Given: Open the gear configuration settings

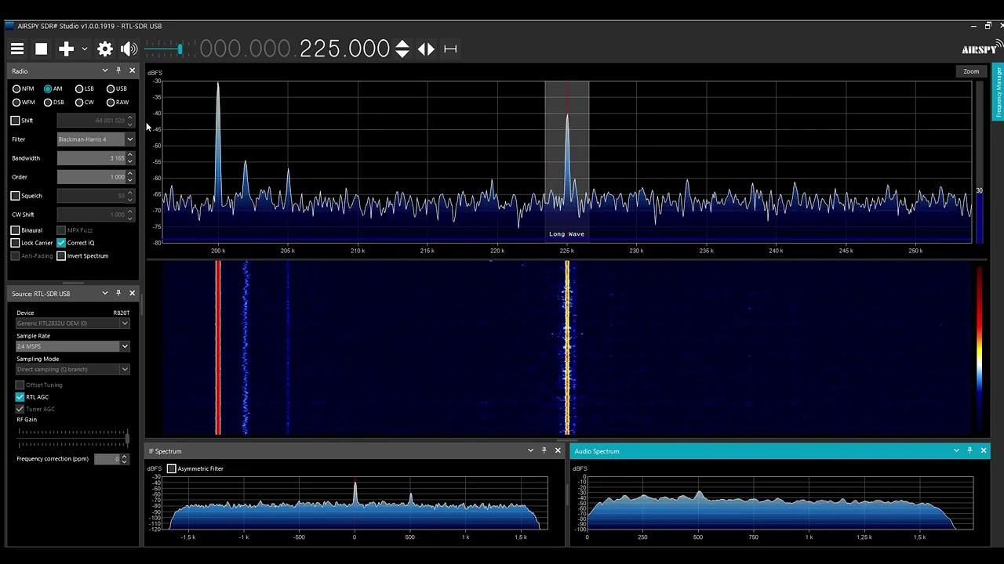Looking at the screenshot, I should tap(105, 49).
